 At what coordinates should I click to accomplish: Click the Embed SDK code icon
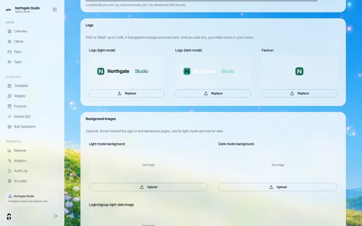[x=10, y=117]
